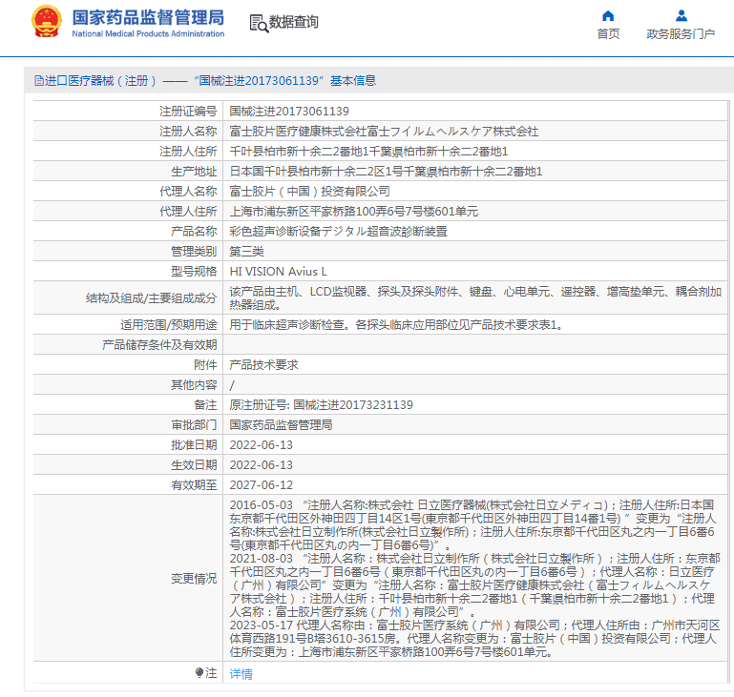This screenshot has height=697, width=734.
Task: Click the 有效期至 label
Action: (194, 485)
